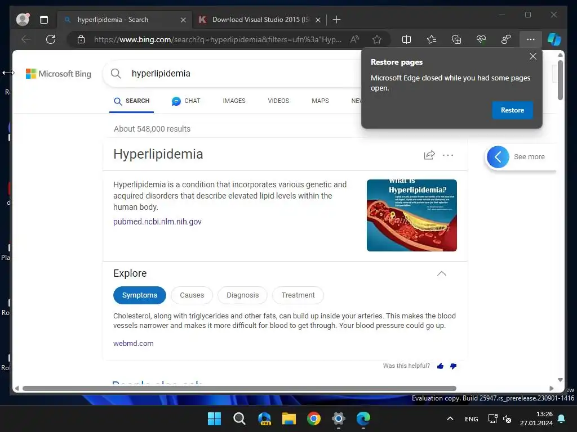Image resolution: width=577 pixels, height=432 pixels.
Task: Click the About 548,000 results text
Action: pos(152,129)
